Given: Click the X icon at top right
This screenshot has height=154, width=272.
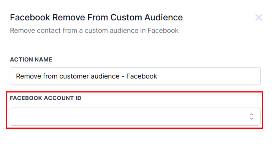Looking at the screenshot, I should (259, 17).
